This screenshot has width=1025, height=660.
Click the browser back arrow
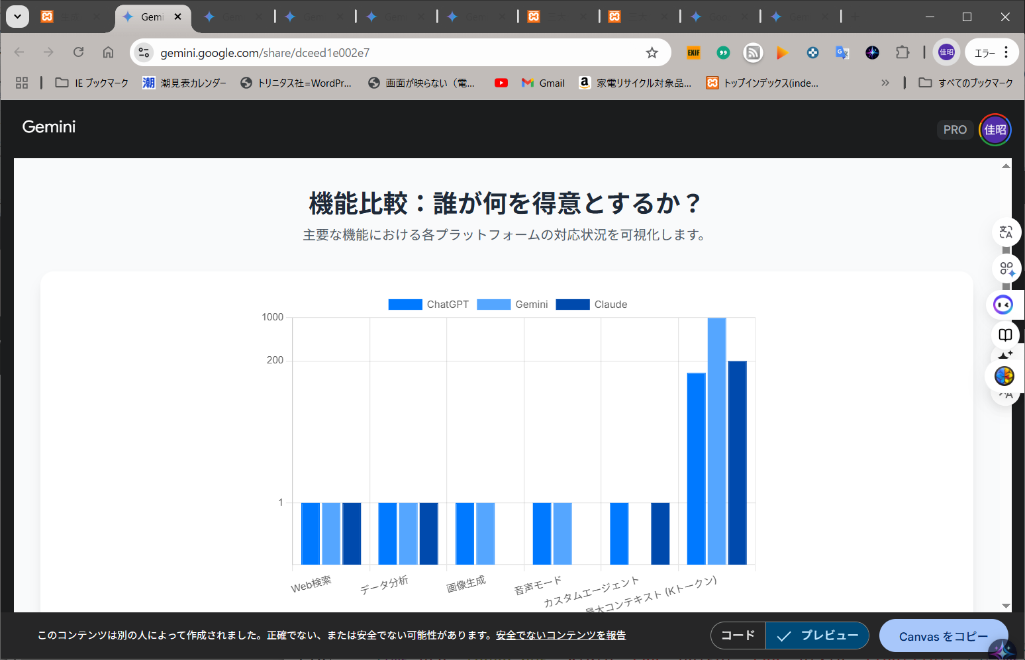pyautogui.click(x=19, y=52)
